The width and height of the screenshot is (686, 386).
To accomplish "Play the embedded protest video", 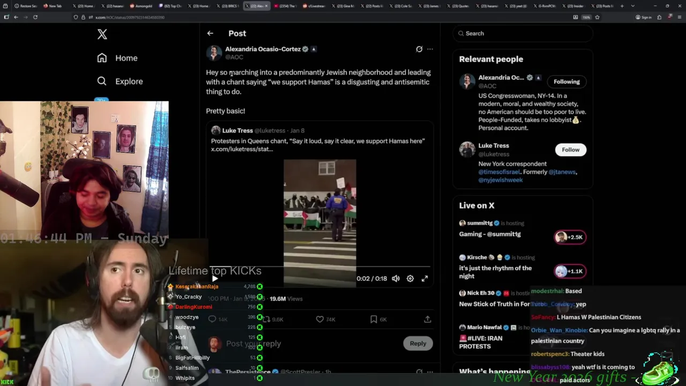I will click(x=215, y=278).
